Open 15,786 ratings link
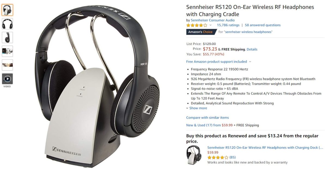 click(228, 25)
